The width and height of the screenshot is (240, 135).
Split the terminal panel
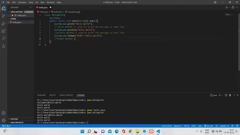coord(226,95)
